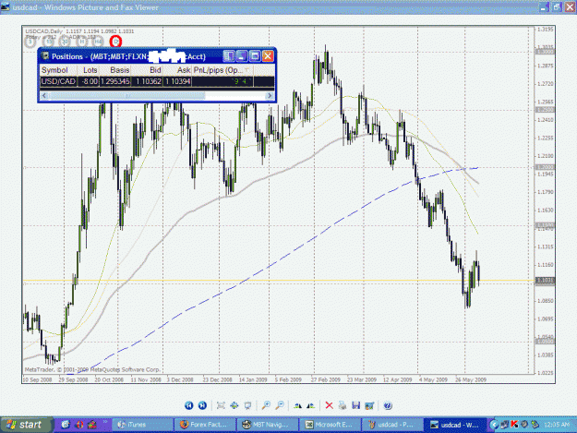Select the H timeframe button on chart
This screenshot has width=577, height=433.
coord(81,42)
